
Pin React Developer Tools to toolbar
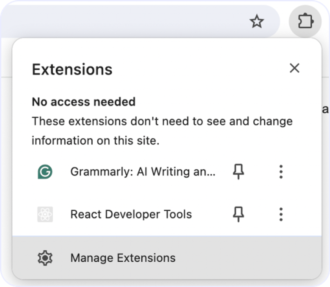coord(239,214)
